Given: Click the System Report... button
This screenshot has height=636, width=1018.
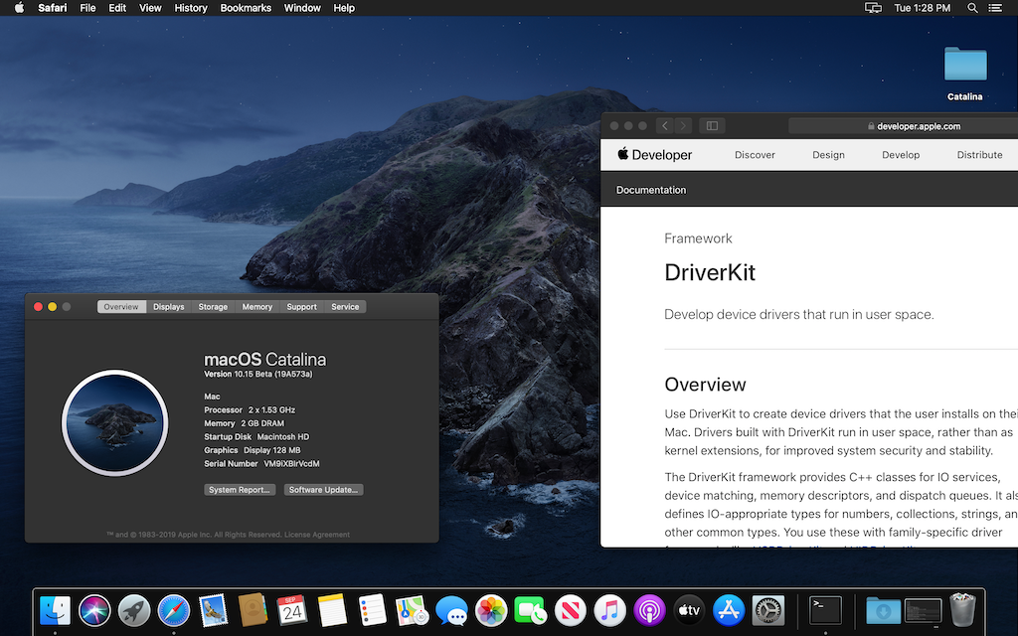Looking at the screenshot, I should point(240,490).
